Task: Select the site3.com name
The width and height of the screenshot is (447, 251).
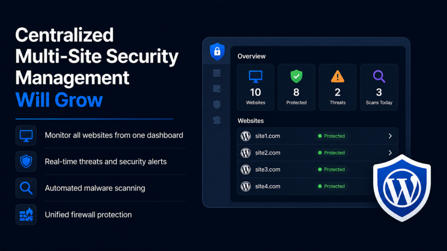Action: (x=268, y=170)
